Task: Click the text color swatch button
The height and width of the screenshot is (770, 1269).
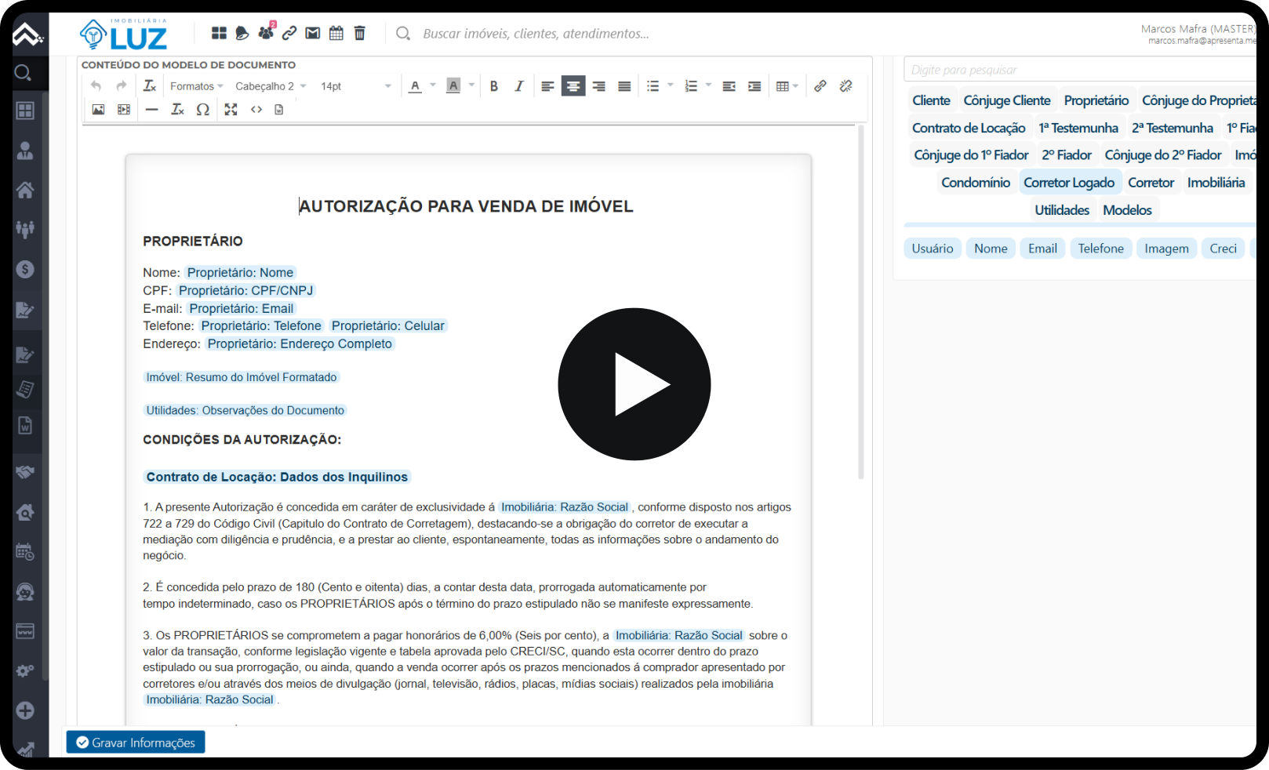Action: pos(416,86)
